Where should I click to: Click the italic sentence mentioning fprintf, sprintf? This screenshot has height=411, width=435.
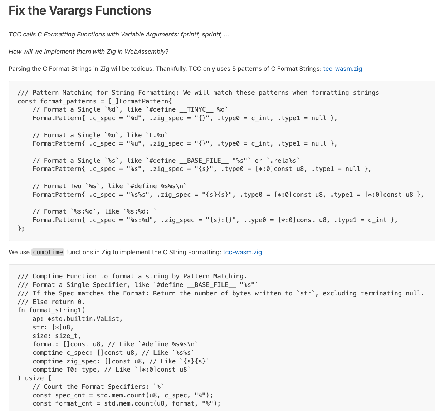[x=119, y=34]
